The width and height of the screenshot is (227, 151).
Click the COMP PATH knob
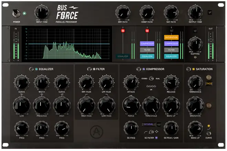[x=147, y=12]
